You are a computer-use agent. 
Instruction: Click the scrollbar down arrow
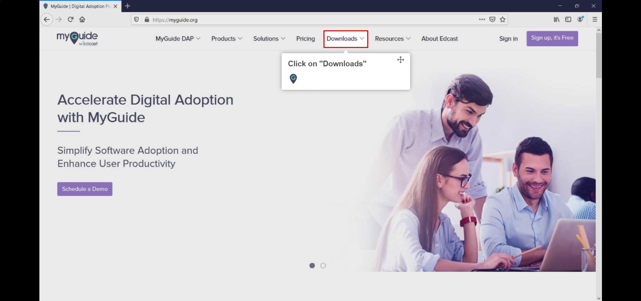pos(599,298)
